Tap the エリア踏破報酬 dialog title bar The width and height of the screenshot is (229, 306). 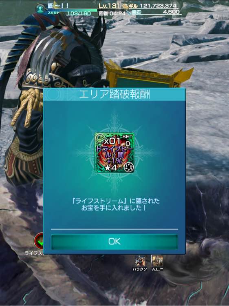114,95
